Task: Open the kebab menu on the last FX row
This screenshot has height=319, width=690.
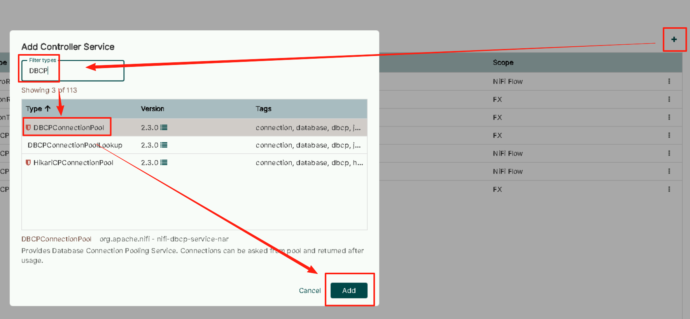Action: click(669, 189)
